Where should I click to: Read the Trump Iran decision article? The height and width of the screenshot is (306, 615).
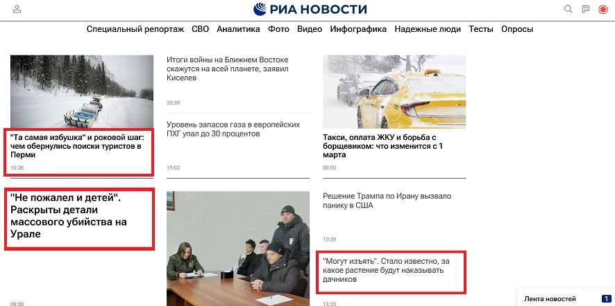[x=387, y=200]
